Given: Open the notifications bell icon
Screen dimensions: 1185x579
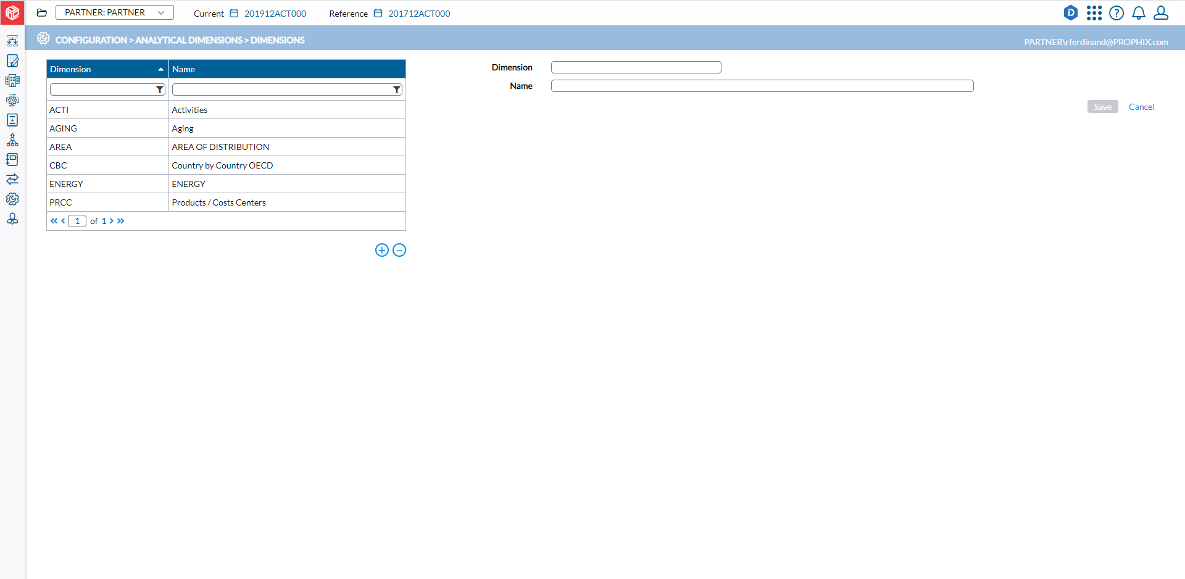Looking at the screenshot, I should click(1139, 13).
